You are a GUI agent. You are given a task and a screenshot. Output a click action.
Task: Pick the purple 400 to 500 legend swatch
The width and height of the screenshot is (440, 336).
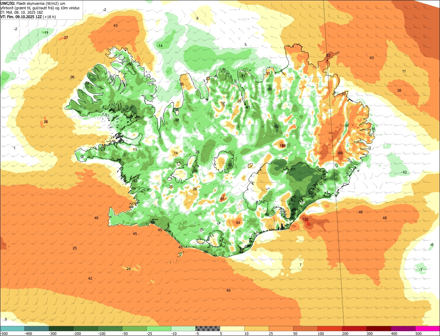click(x=403, y=328)
